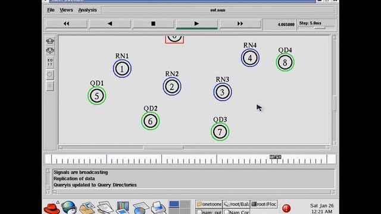
Task: Click the small circle tool button
Action: (x=50, y=86)
